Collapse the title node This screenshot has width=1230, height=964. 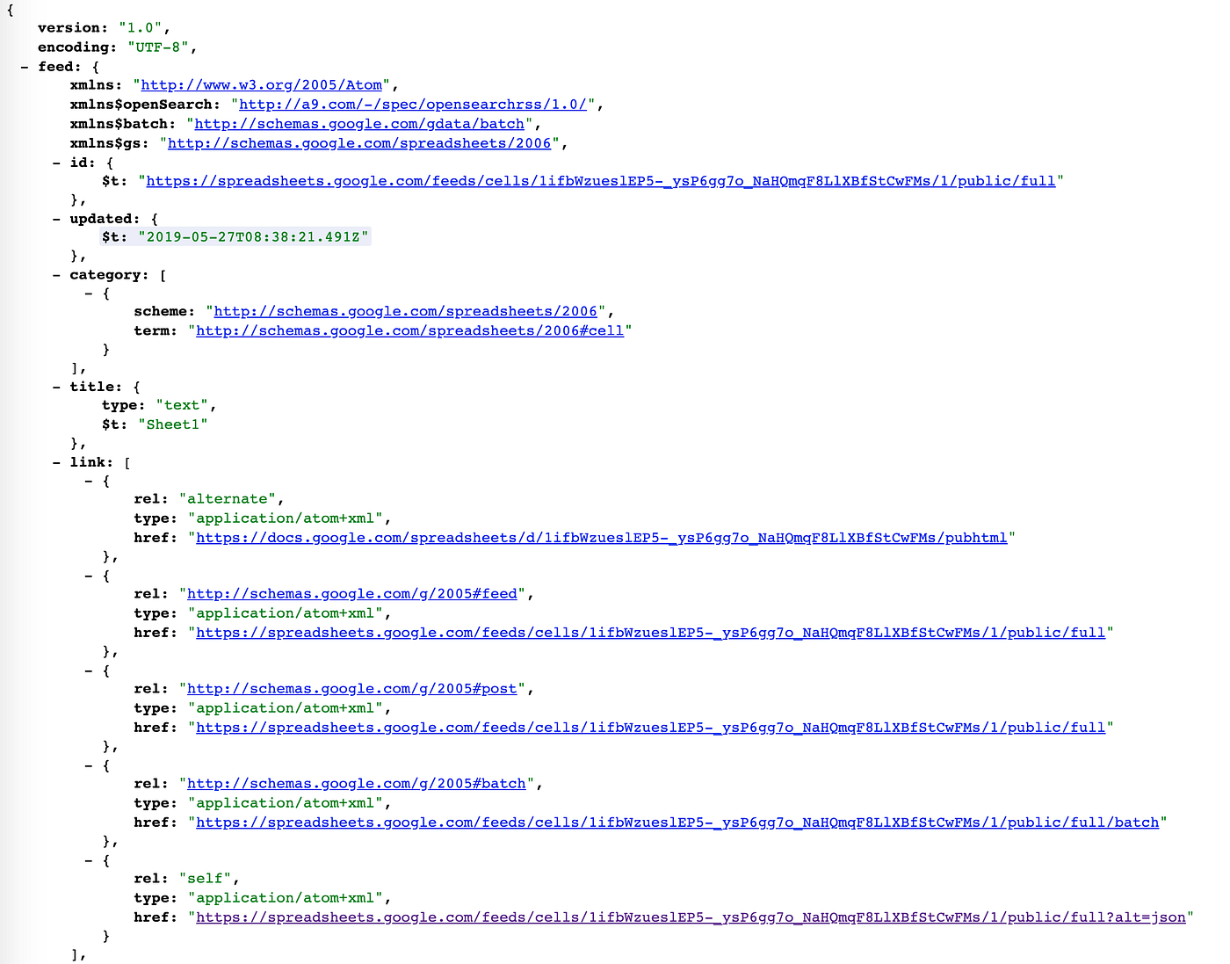(56, 387)
